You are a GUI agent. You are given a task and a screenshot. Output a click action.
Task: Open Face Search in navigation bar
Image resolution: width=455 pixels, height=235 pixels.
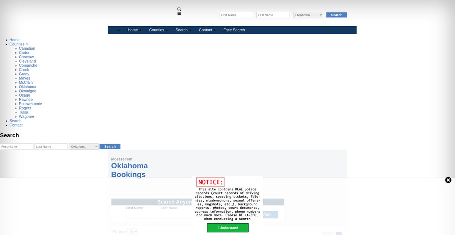[234, 30]
